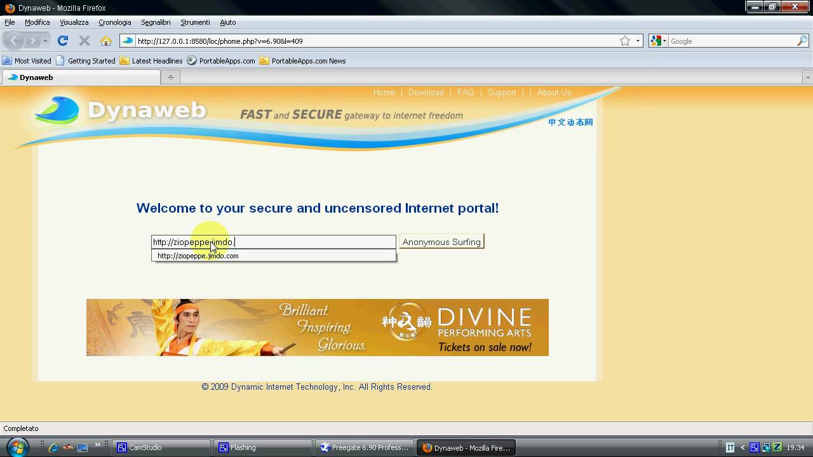
Task: Open the Aiuto menu
Action: pos(228,22)
